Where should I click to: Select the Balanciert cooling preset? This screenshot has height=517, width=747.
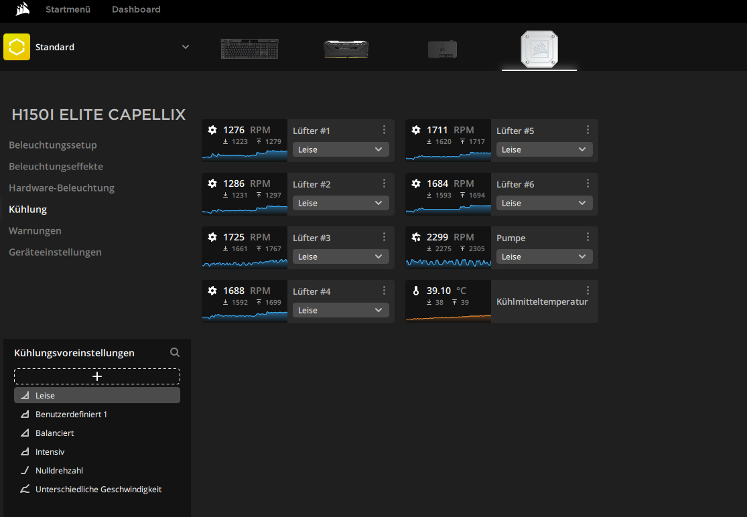[x=97, y=433]
